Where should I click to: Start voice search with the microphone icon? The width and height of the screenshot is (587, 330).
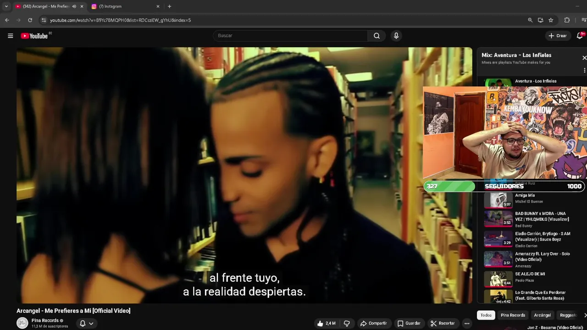[396, 36]
